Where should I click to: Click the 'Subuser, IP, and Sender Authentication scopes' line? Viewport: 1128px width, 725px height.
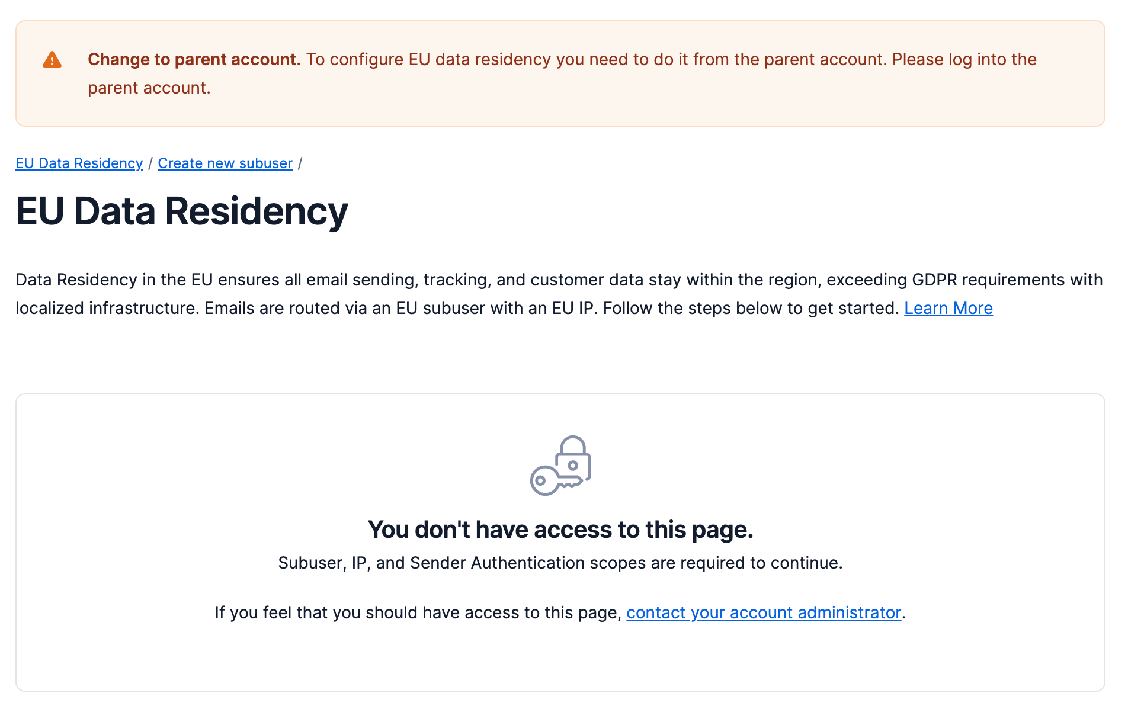tap(560, 563)
